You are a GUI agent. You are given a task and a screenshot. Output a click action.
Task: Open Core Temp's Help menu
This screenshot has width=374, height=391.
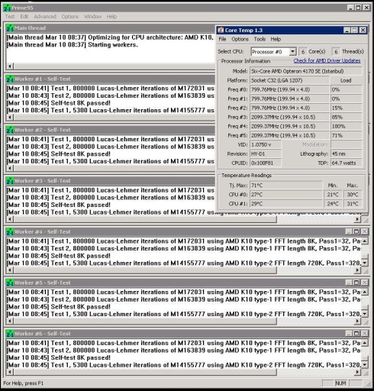coord(276,39)
